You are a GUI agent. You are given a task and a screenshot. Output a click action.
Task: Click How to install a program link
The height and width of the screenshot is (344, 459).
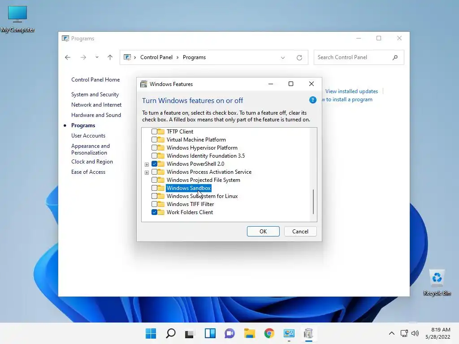click(x=347, y=99)
